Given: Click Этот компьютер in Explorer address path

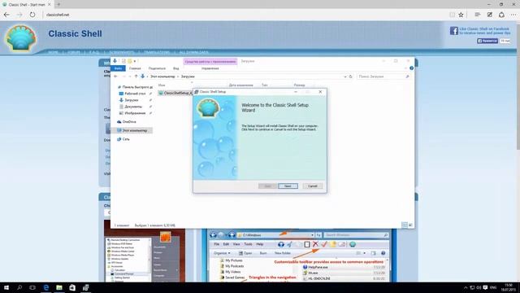Looking at the screenshot, I should [162, 77].
